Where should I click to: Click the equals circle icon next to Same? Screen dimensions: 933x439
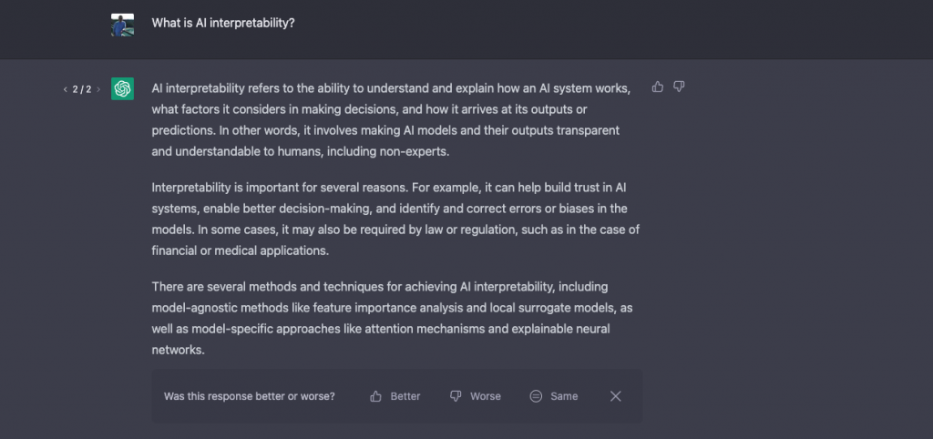(x=536, y=396)
